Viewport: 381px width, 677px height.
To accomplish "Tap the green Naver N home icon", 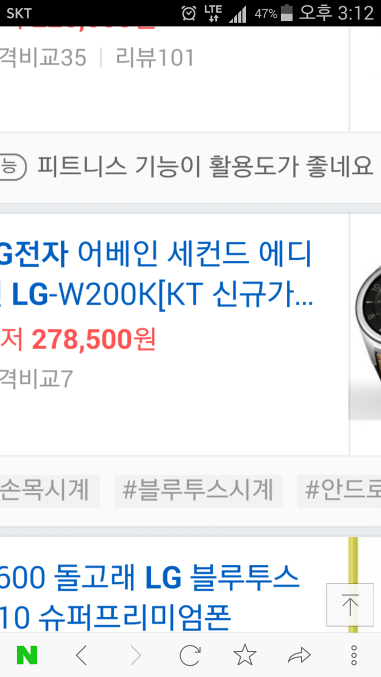I will point(27,655).
